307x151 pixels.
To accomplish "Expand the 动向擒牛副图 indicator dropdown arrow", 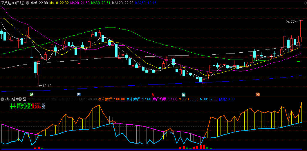I will coord(2,99).
